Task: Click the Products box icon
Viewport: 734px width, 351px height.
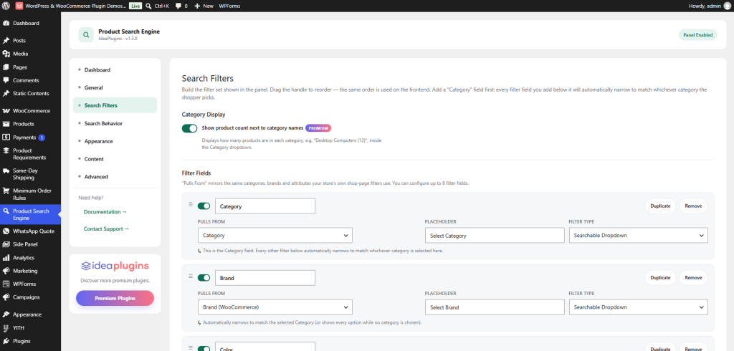Action: (x=6, y=124)
